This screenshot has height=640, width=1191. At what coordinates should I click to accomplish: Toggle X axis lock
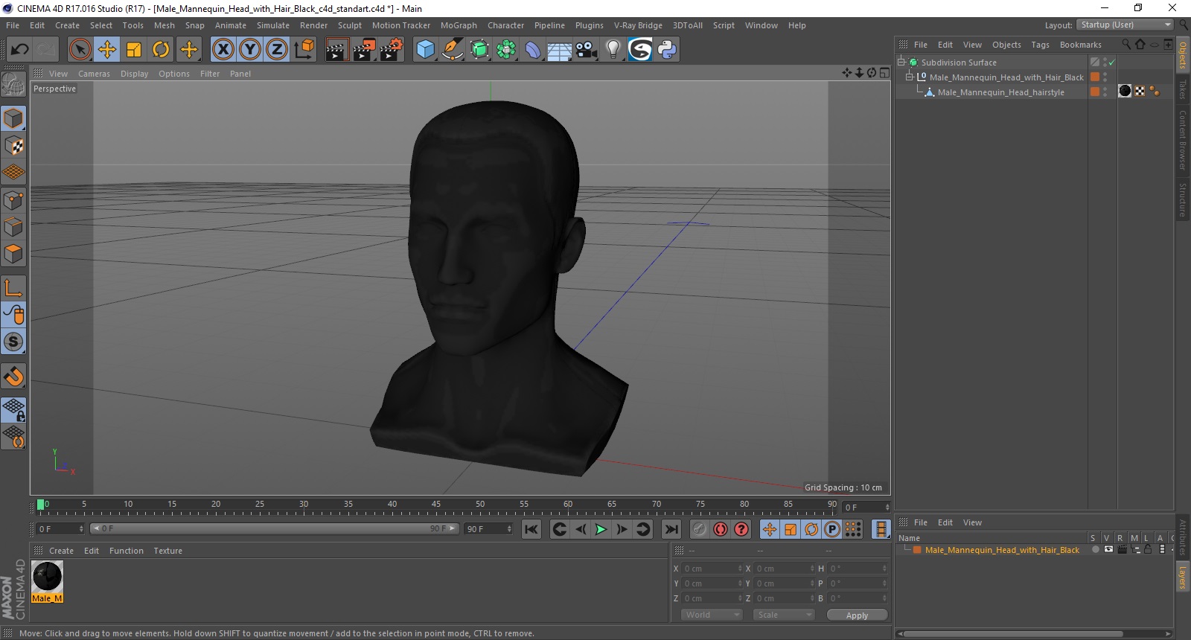[x=223, y=50]
